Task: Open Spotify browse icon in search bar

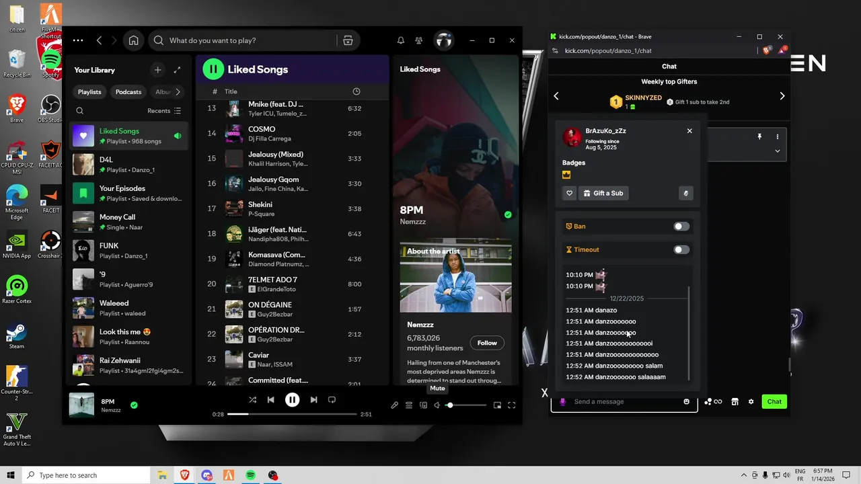Action: (x=348, y=40)
